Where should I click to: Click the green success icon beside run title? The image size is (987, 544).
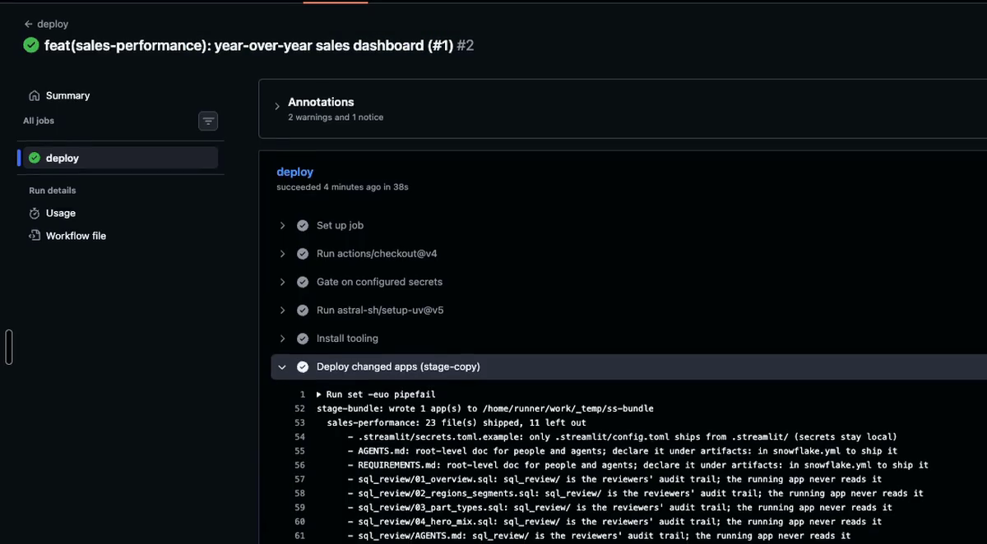[31, 45]
